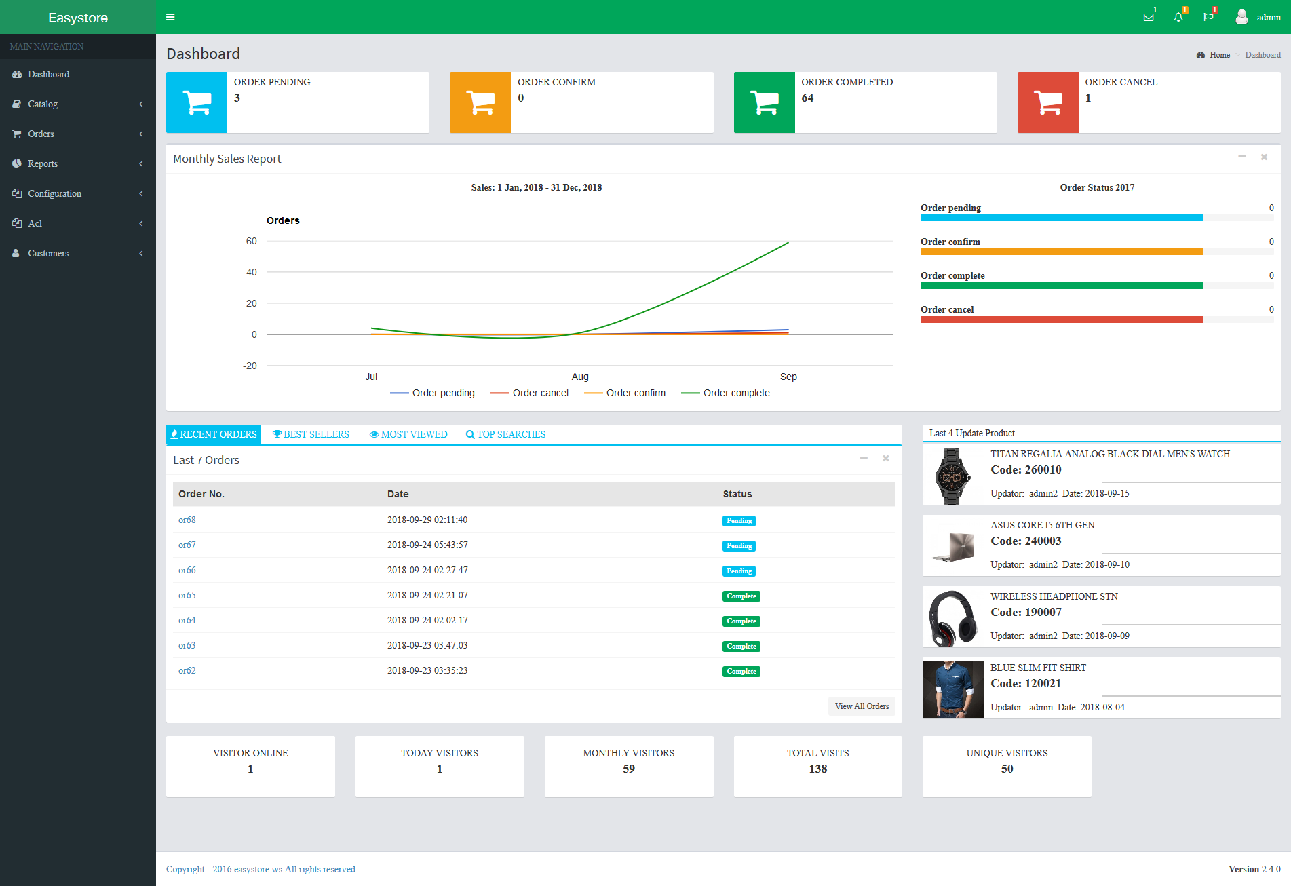1291x886 pixels.
Task: Click the red Order Cancel cart icon
Action: pos(1047,102)
